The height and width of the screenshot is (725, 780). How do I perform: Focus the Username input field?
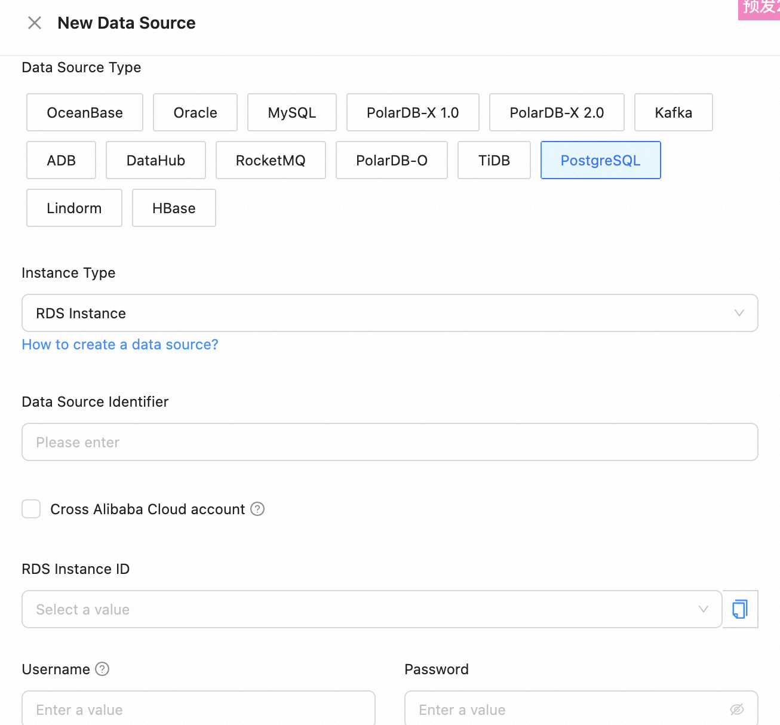(198, 709)
